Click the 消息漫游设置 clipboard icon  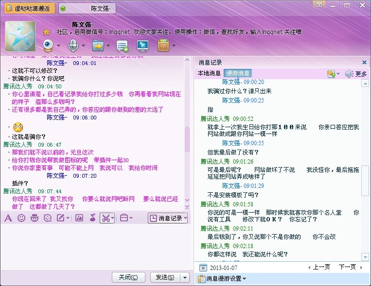point(202,279)
